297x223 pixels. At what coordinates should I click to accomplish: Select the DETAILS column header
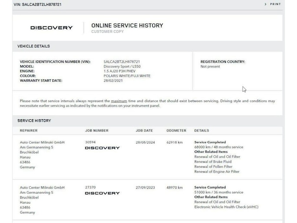coord(202,131)
